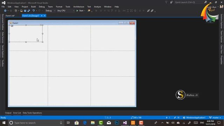Open Photoshop from the taskbar
Image resolution: width=224 pixels, height=126 pixels.
tap(117, 123)
